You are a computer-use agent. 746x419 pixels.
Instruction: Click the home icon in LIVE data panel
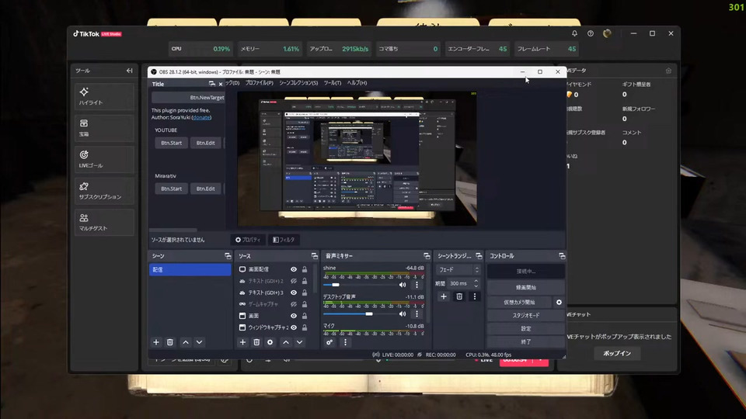[668, 71]
